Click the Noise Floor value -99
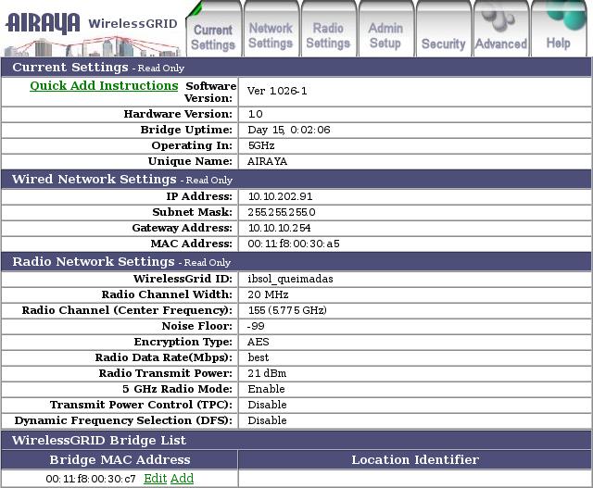The width and height of the screenshot is (593, 488). click(256, 326)
